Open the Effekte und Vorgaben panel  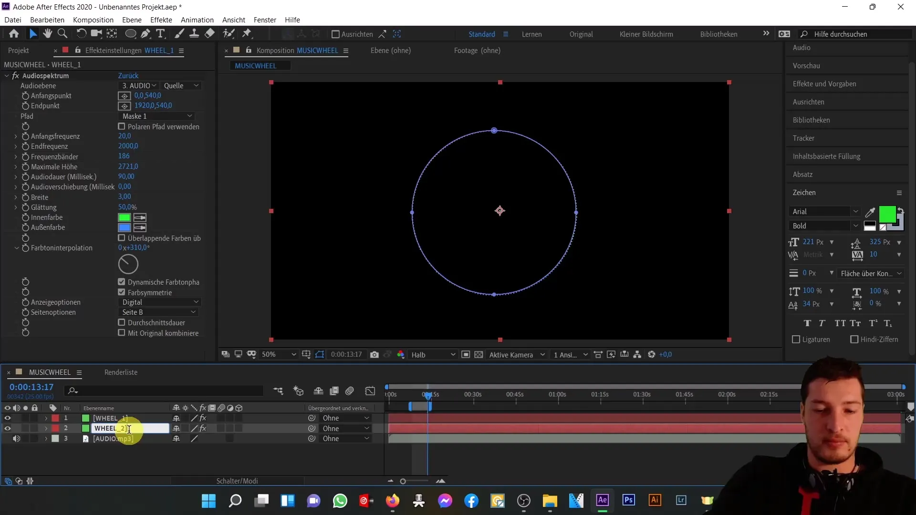point(824,84)
